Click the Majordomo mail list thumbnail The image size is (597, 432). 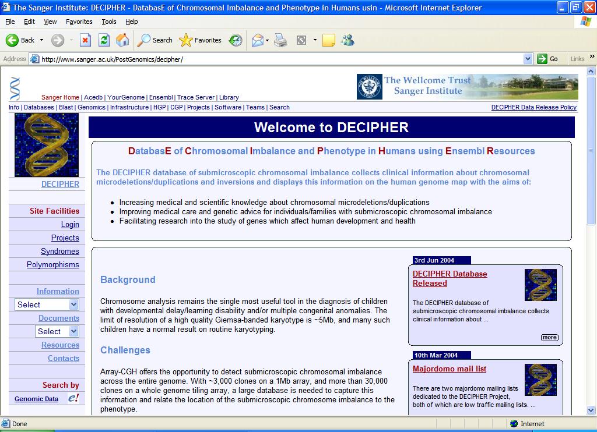[x=540, y=380]
